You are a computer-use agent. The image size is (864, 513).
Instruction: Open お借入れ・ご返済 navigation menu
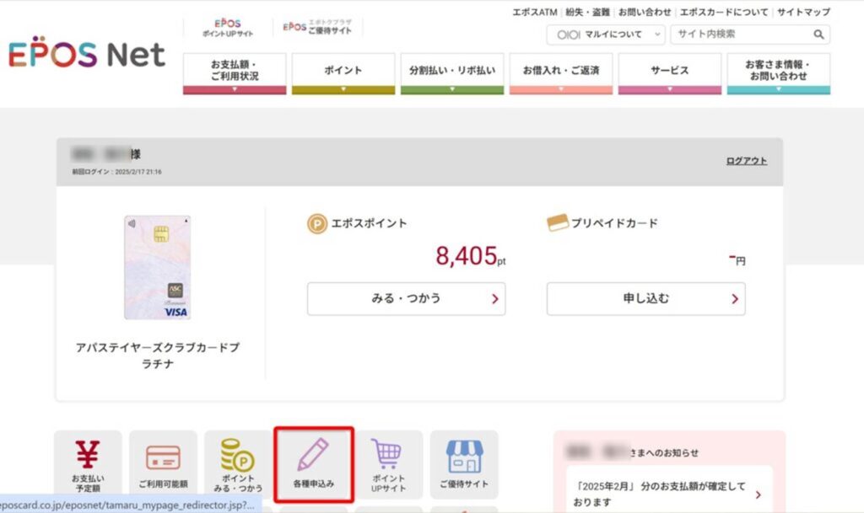pyautogui.click(x=561, y=73)
